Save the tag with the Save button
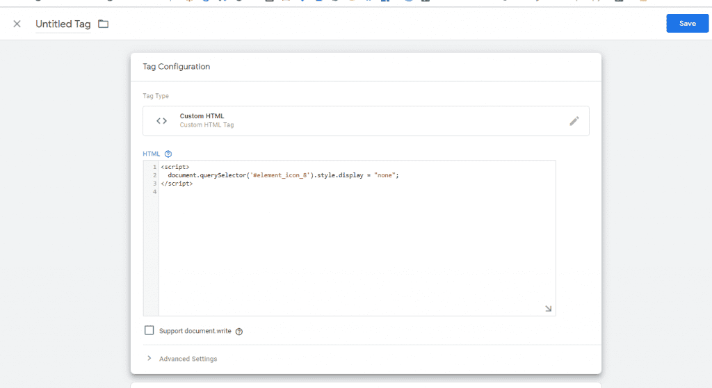The width and height of the screenshot is (712, 388). (687, 24)
